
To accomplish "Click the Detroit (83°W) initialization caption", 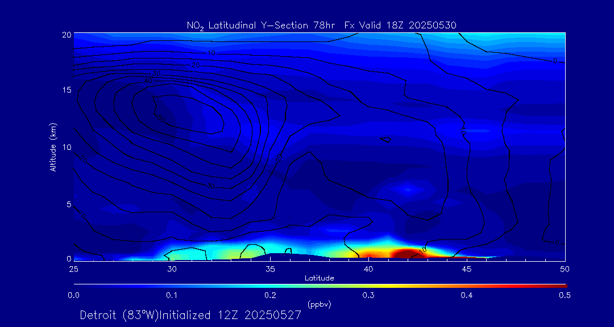I will click(x=190, y=315).
